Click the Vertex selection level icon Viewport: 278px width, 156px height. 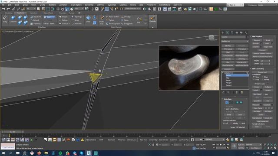click(x=227, y=102)
